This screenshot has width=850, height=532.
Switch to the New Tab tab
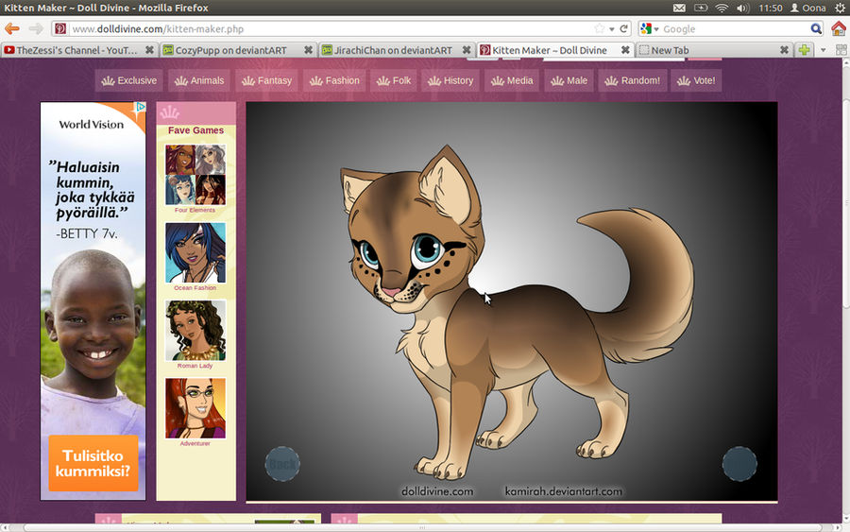713,50
